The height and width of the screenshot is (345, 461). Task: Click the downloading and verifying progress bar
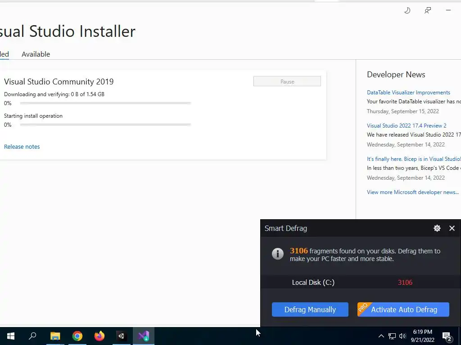pos(105,103)
